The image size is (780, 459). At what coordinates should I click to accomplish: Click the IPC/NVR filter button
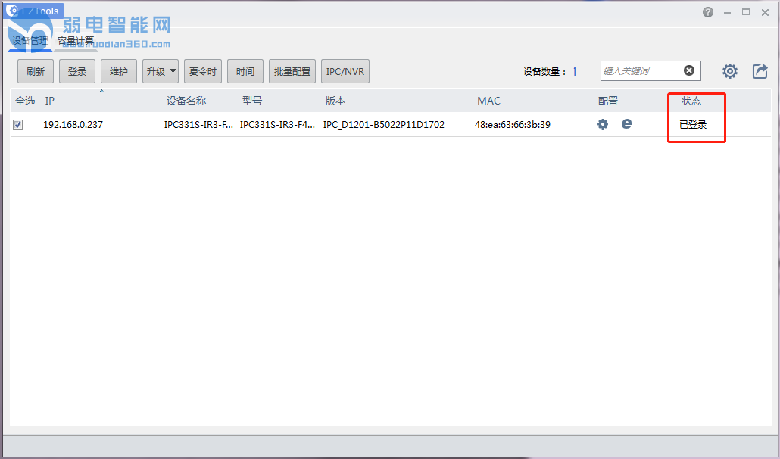click(x=345, y=72)
